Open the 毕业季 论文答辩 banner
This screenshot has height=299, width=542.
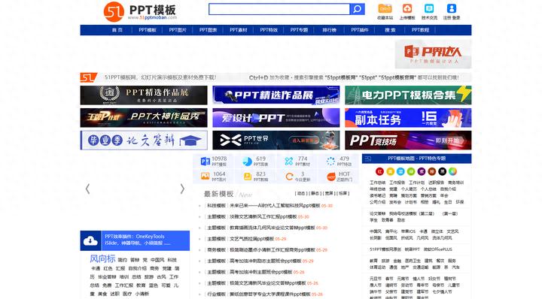144,140
